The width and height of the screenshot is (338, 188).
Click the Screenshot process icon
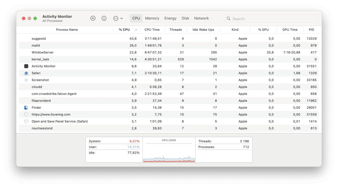[x=26, y=80]
